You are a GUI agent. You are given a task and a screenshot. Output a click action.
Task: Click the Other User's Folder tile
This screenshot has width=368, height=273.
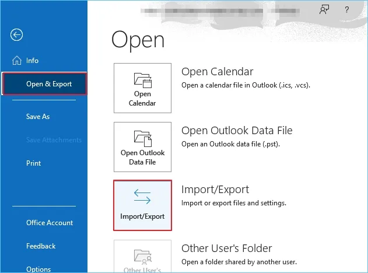(142, 256)
